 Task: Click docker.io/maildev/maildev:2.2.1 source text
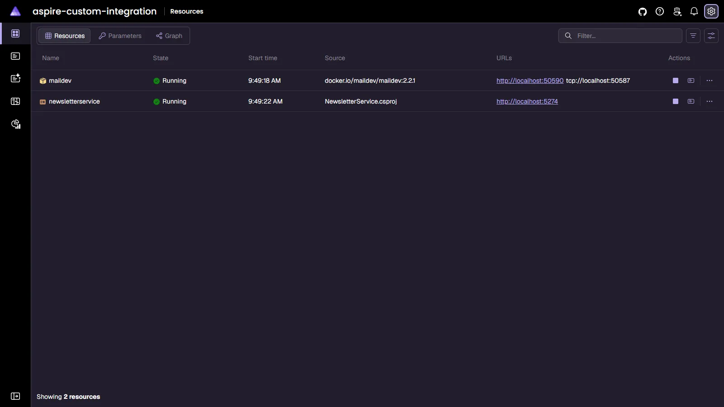pyautogui.click(x=370, y=80)
